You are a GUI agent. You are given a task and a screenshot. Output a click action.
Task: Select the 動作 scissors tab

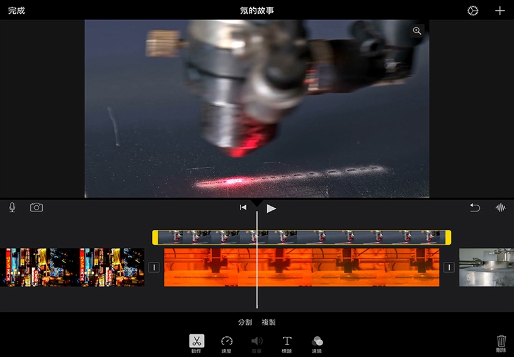(x=197, y=343)
